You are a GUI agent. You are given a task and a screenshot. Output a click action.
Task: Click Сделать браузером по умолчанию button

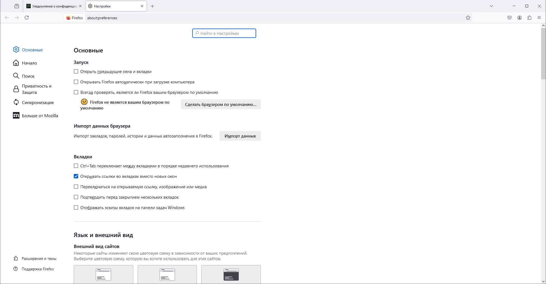(221, 104)
